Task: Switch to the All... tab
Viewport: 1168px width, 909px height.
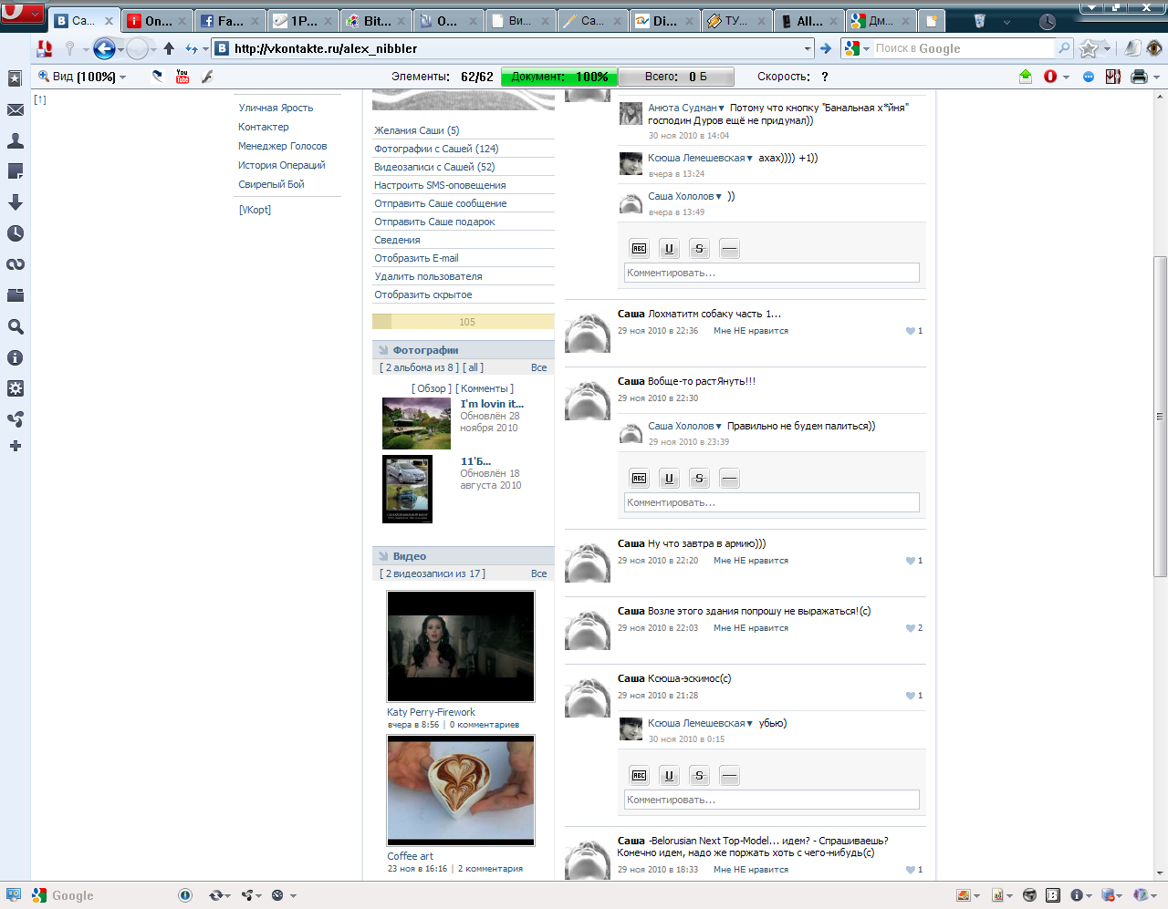Action: coord(809,21)
